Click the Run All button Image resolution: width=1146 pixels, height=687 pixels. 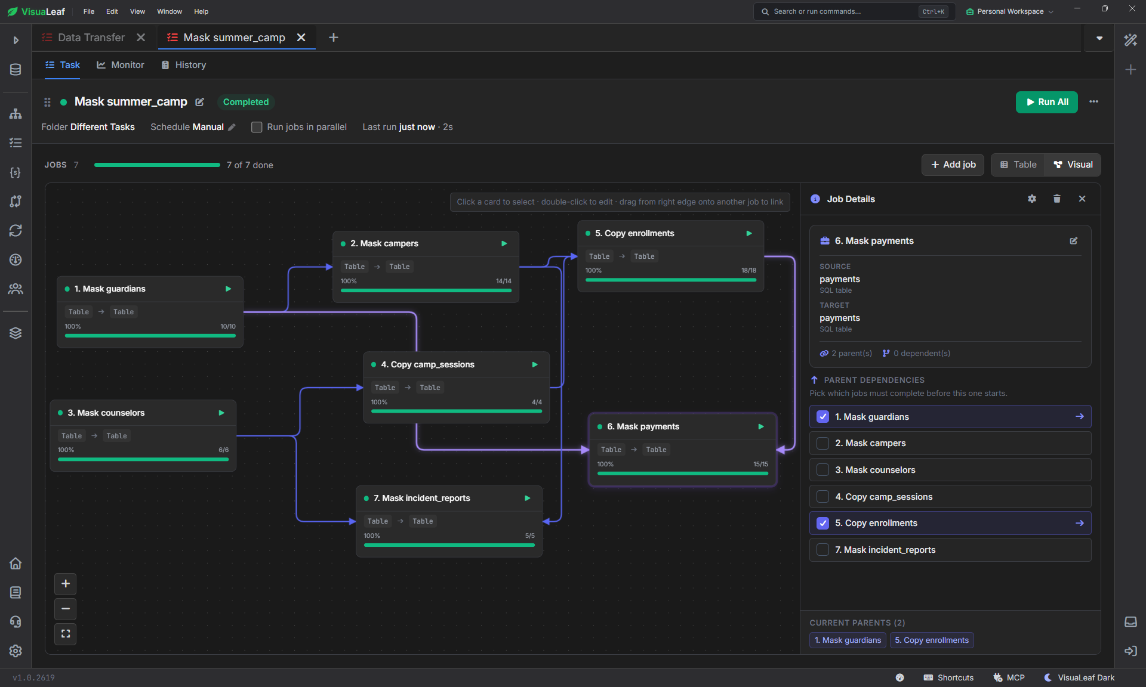(x=1047, y=102)
